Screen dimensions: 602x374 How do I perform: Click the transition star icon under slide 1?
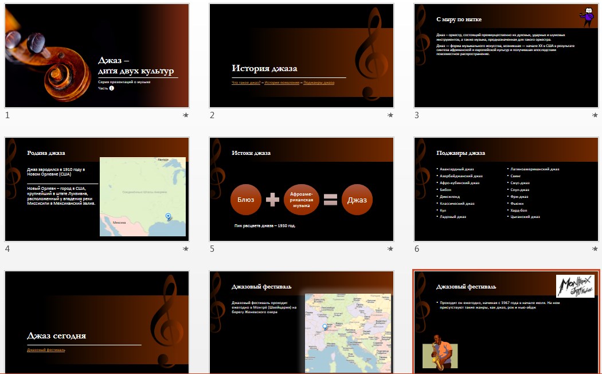185,115
